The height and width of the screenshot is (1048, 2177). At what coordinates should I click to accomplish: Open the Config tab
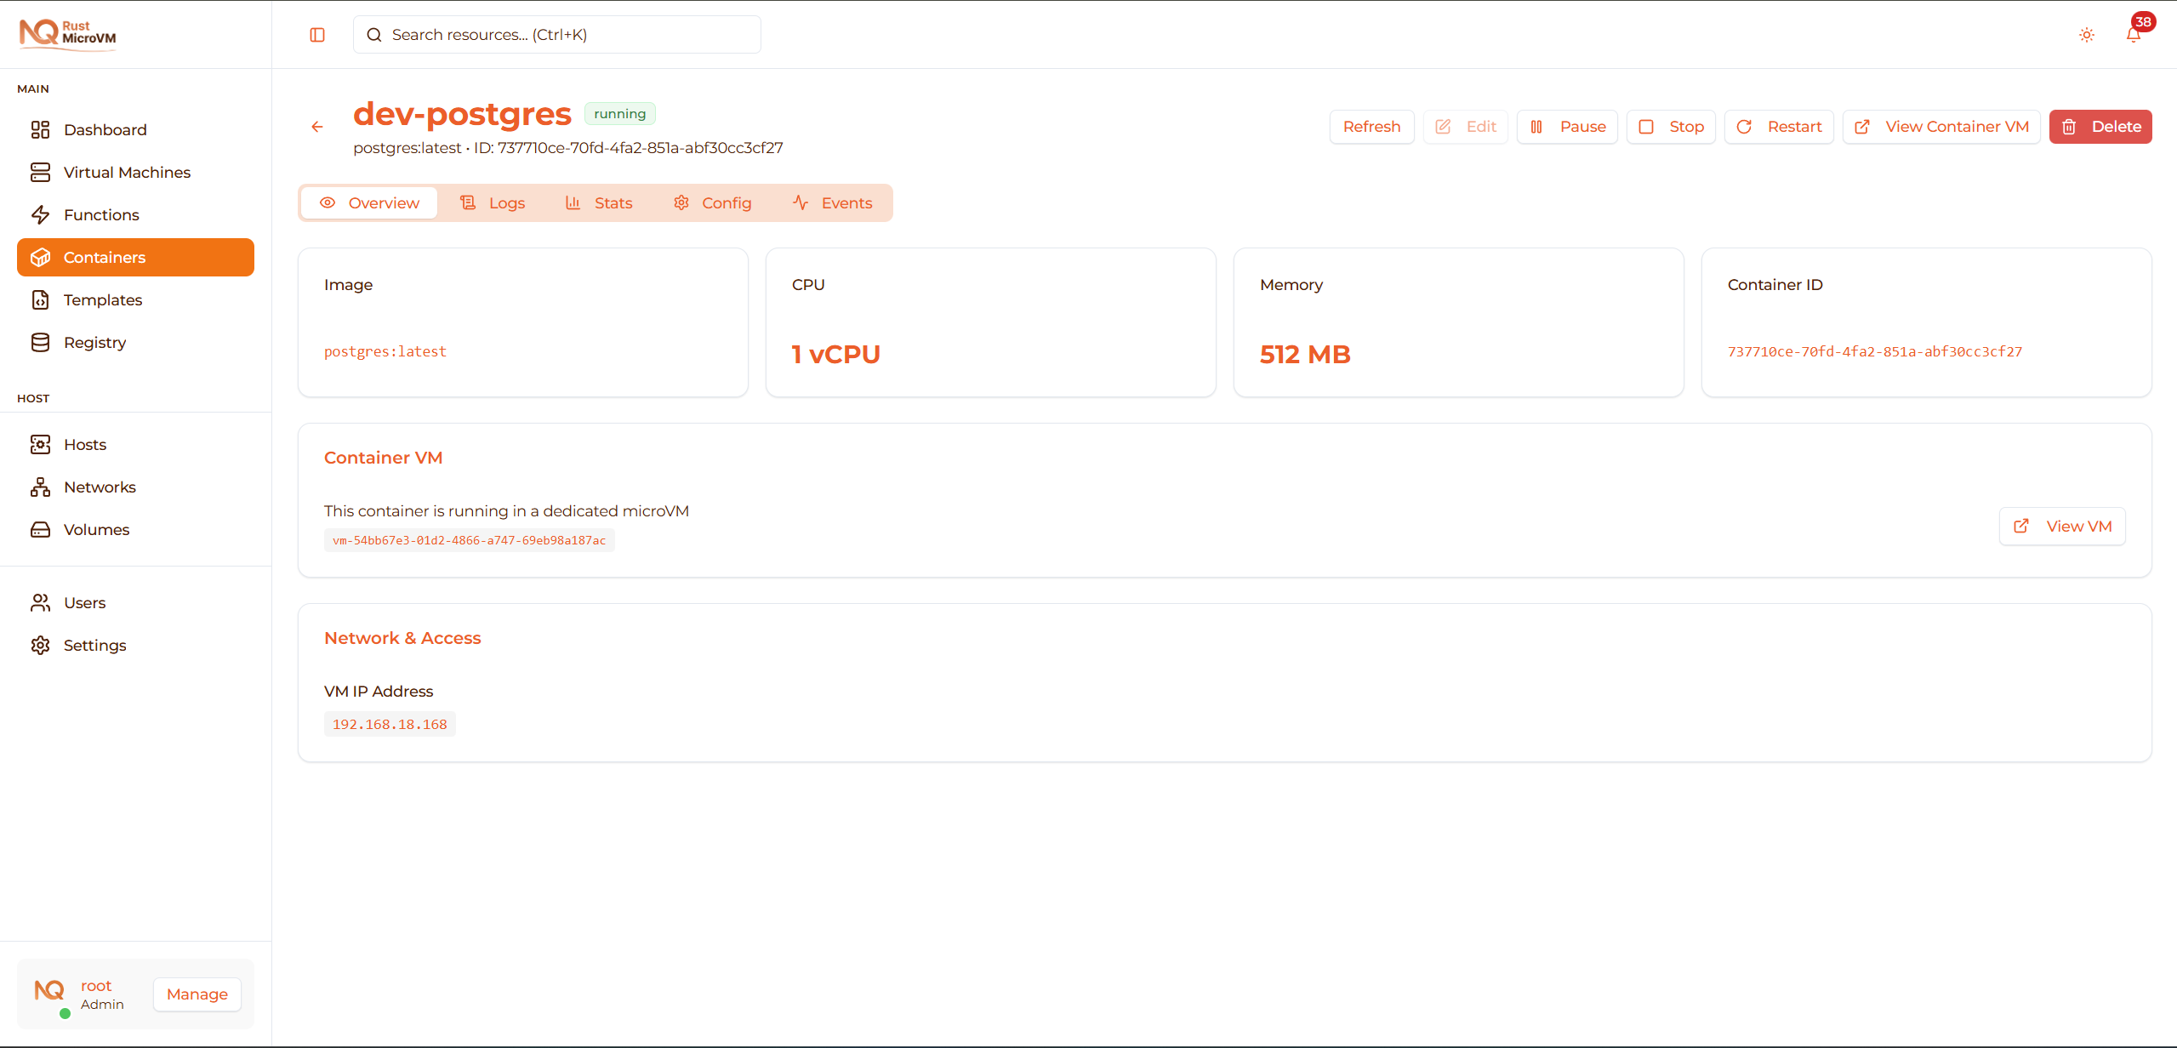(712, 202)
